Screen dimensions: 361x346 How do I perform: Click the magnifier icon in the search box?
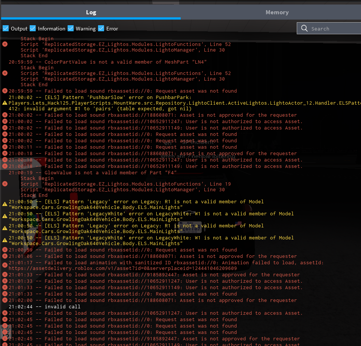[x=304, y=29]
